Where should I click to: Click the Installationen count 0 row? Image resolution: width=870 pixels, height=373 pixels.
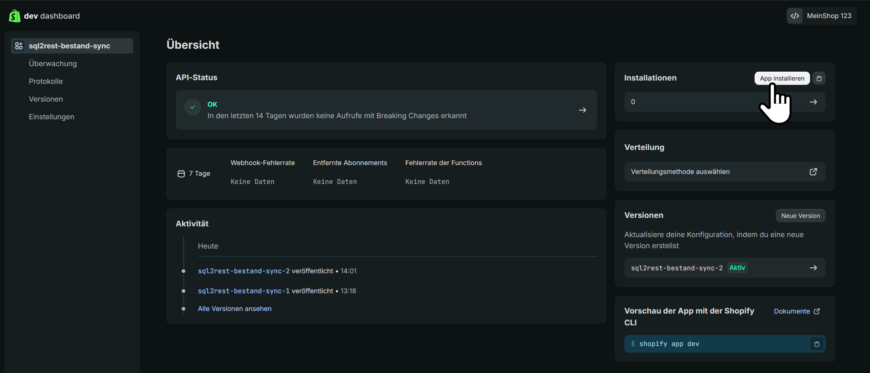coord(725,102)
